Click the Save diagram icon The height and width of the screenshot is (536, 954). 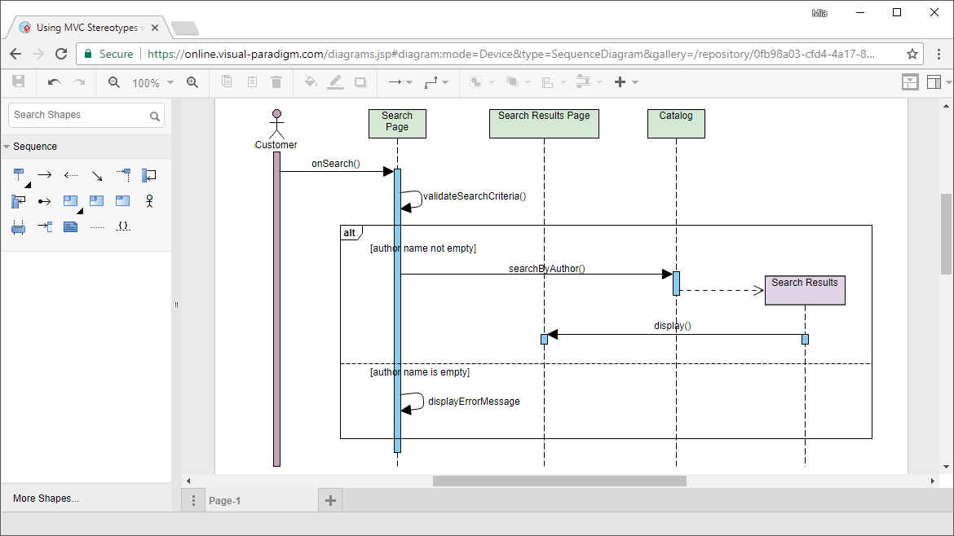tap(19, 81)
